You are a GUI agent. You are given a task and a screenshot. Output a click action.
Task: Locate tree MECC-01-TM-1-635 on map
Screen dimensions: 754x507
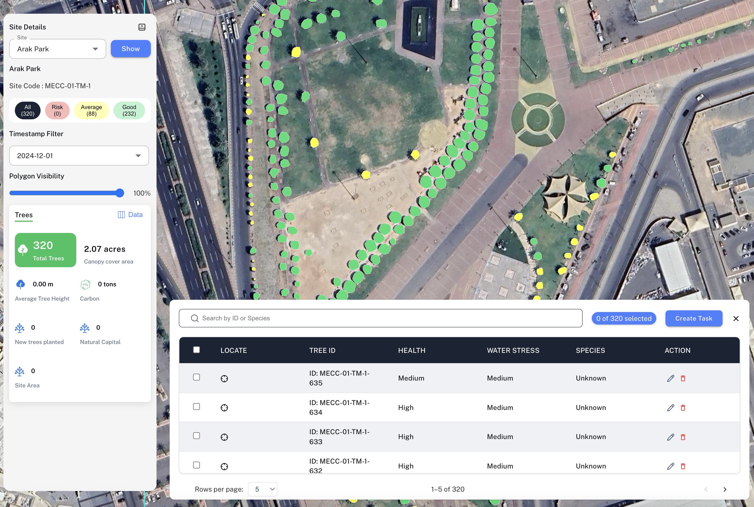224,379
